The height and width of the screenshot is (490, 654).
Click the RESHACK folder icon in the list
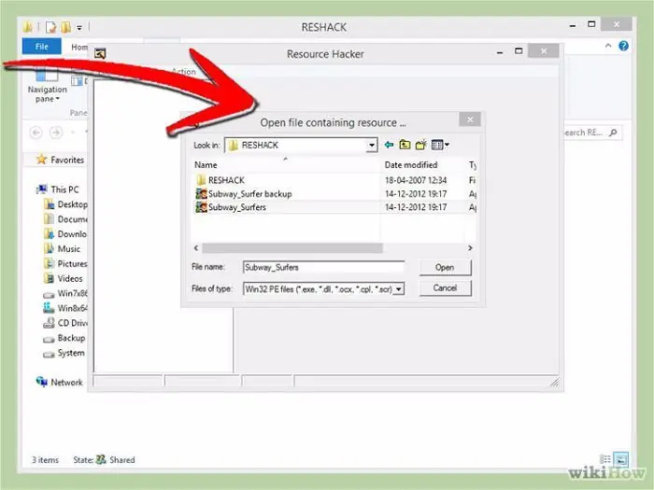click(201, 180)
